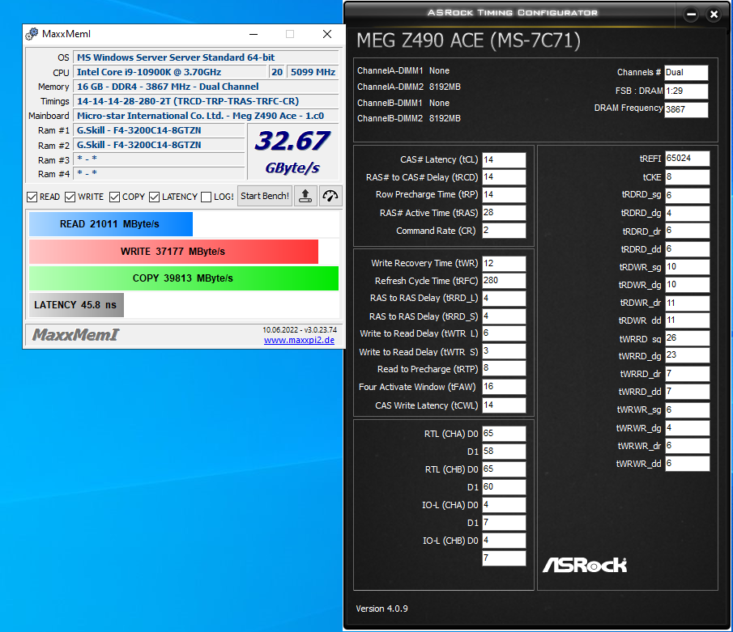
Task: Click the speedometer gauge icon in MaxxMemI
Action: 330,196
